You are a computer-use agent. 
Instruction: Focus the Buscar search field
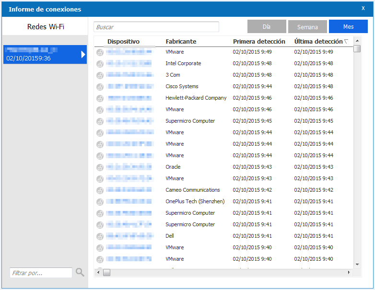[x=156, y=27]
